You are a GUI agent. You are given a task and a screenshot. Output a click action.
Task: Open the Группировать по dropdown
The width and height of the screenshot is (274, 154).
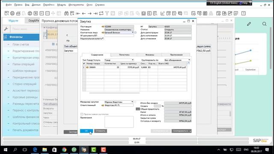tap(189, 60)
